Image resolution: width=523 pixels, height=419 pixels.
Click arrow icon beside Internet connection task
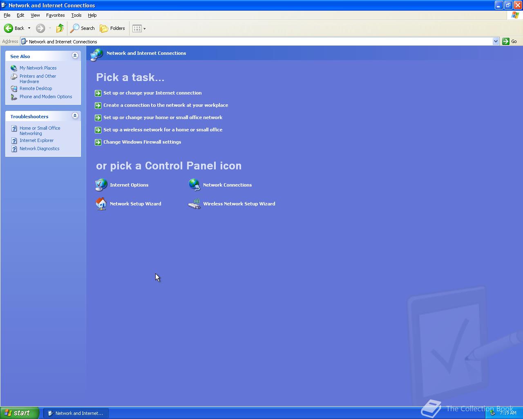(x=98, y=93)
